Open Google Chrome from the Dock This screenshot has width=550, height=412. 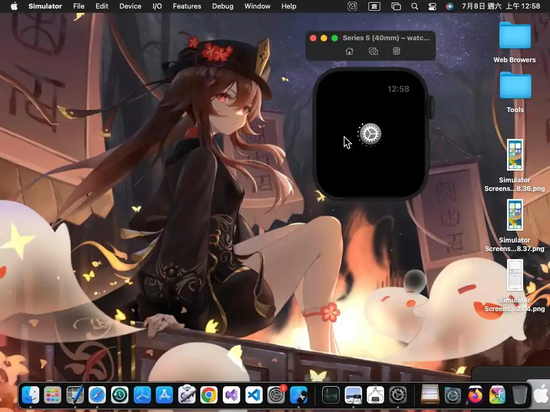[209, 395]
